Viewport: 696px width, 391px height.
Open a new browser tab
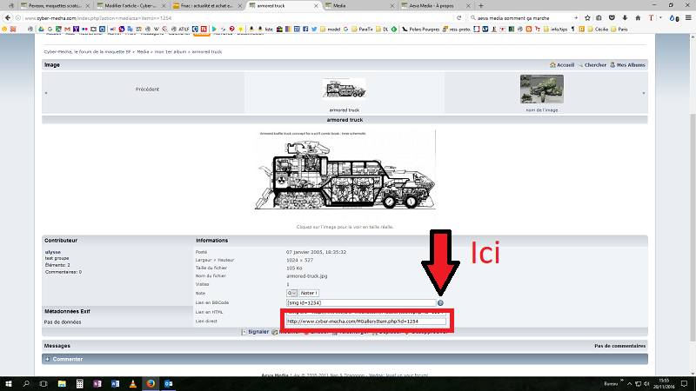[481, 6]
